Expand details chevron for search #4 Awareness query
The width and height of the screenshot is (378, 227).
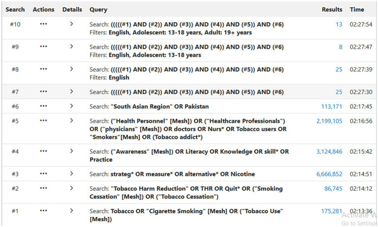71,151
